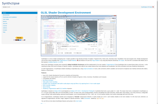The height and width of the screenshot is (104, 158).
Task: Expand the User Guide sidebar chevron
Action: pos(36,19)
